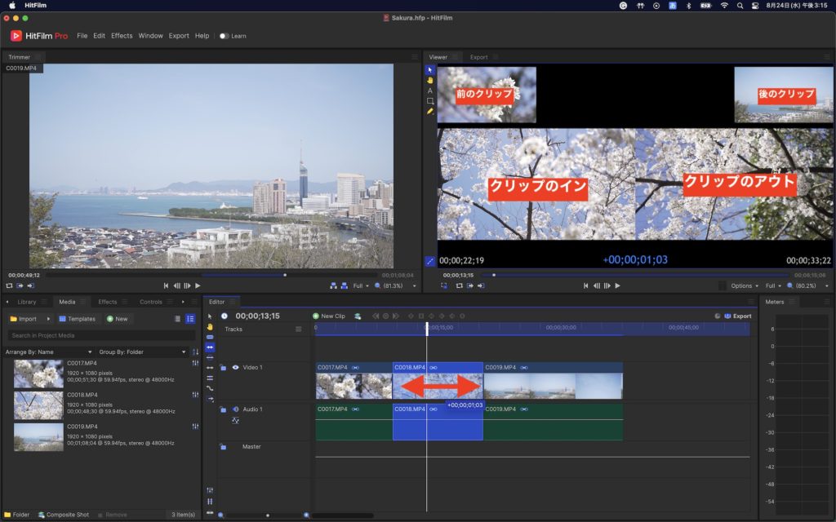Open the Arrange By: Name dropdown
The width and height of the screenshot is (836, 522).
[x=47, y=352]
